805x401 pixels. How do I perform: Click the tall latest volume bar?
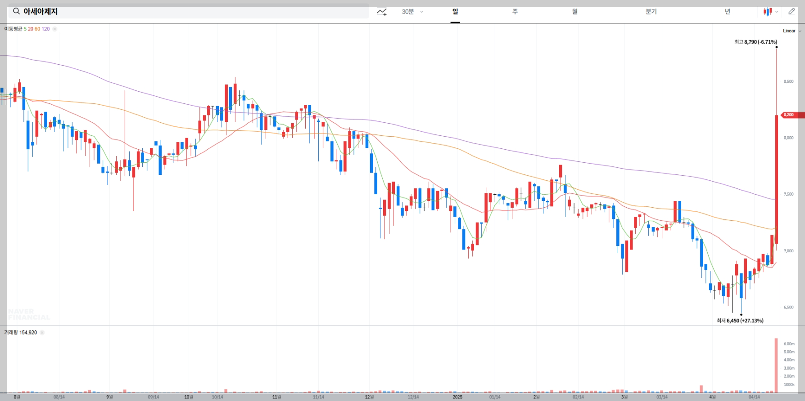point(776,365)
